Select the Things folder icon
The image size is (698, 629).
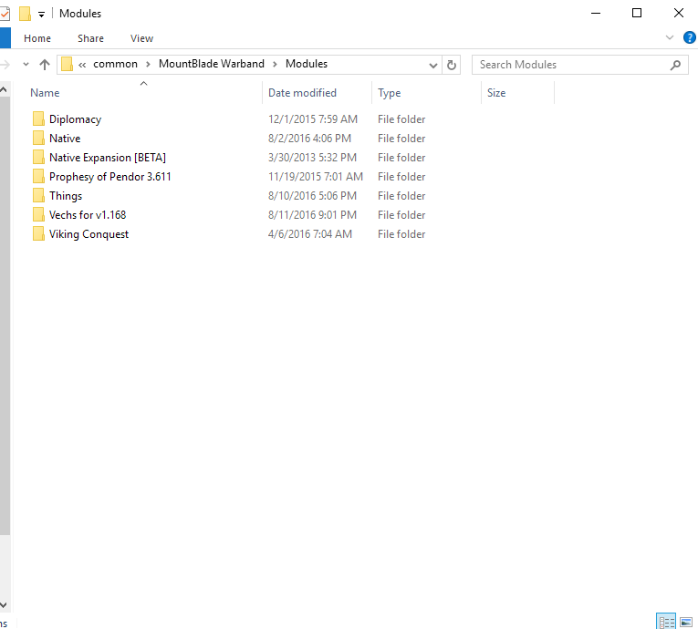click(x=38, y=195)
